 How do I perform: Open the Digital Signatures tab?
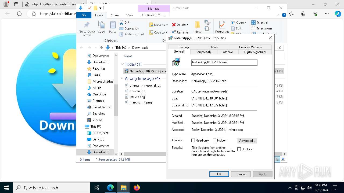click(255, 52)
